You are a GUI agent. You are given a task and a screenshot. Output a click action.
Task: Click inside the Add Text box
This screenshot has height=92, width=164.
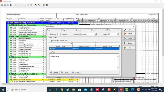(x=83, y=62)
